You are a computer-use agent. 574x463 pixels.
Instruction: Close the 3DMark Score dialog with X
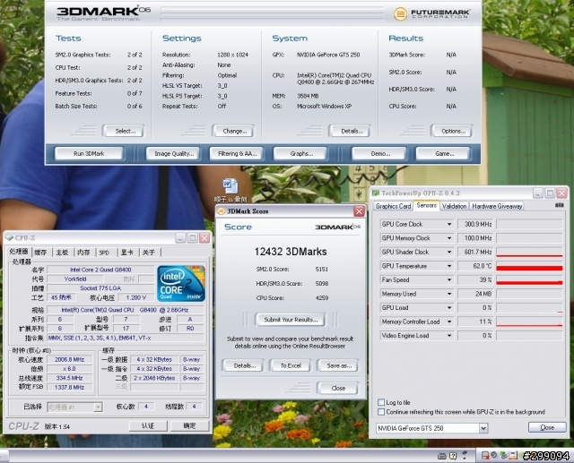click(x=359, y=210)
